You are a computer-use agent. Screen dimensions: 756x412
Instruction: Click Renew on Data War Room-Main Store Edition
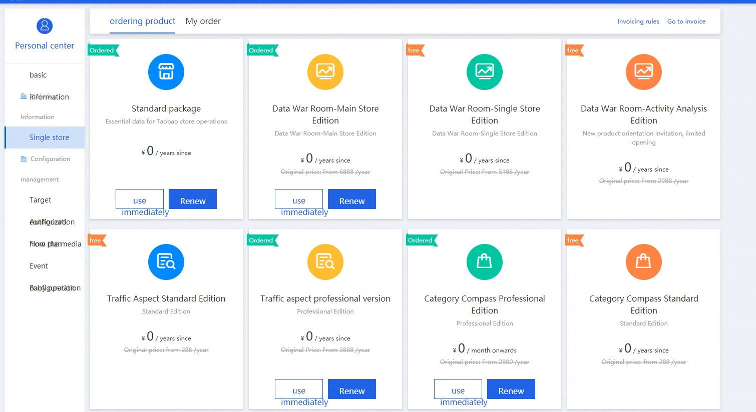pos(352,199)
